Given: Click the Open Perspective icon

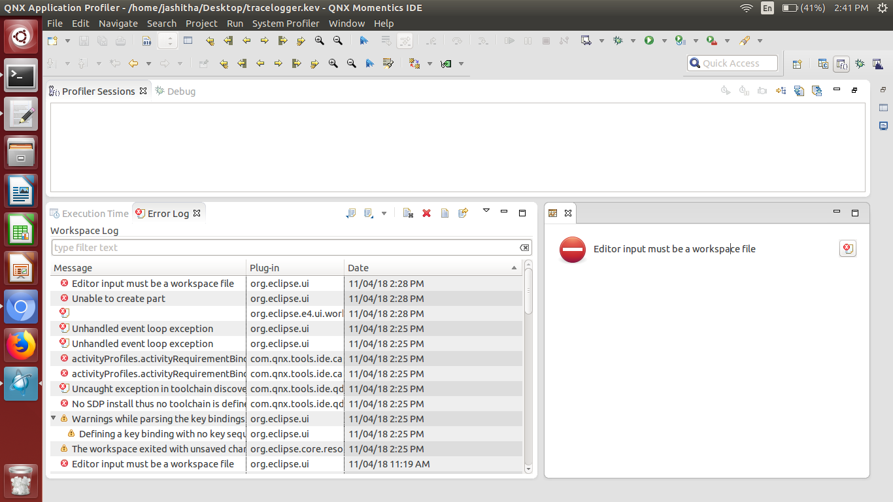Looking at the screenshot, I should [x=797, y=64].
